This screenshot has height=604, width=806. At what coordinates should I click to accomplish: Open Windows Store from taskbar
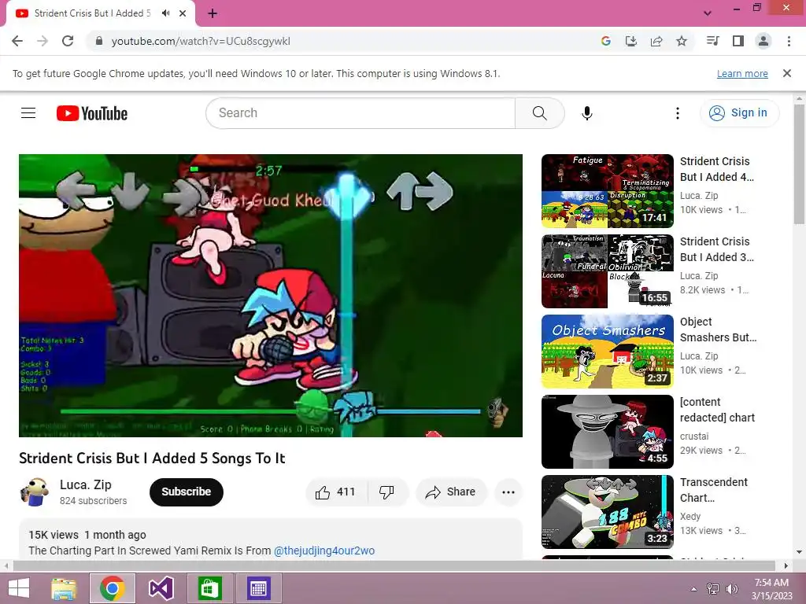[209, 588]
